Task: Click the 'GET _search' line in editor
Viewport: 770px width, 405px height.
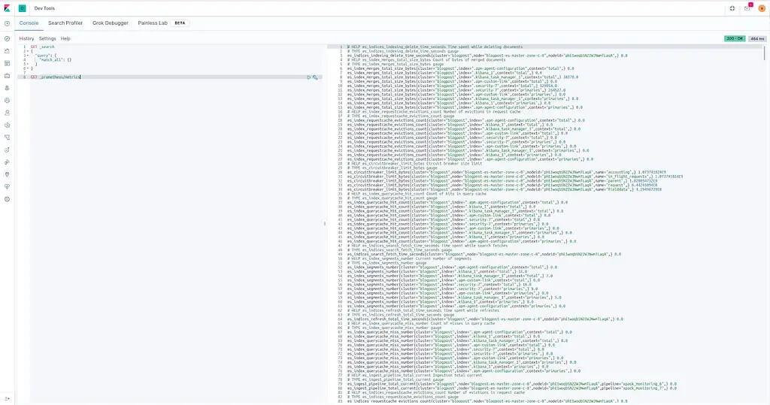Action: point(43,47)
